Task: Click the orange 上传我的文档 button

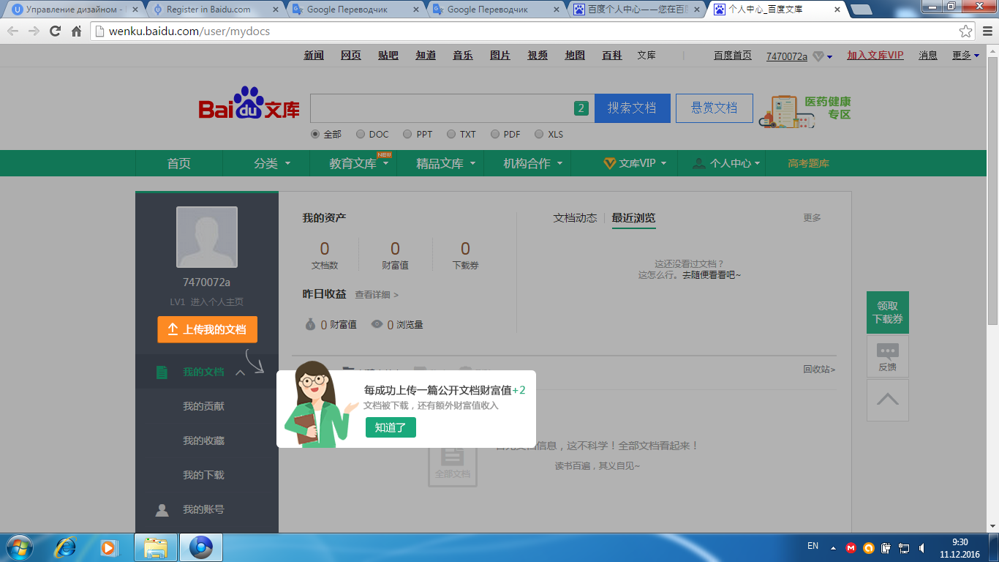Action: pos(207,329)
